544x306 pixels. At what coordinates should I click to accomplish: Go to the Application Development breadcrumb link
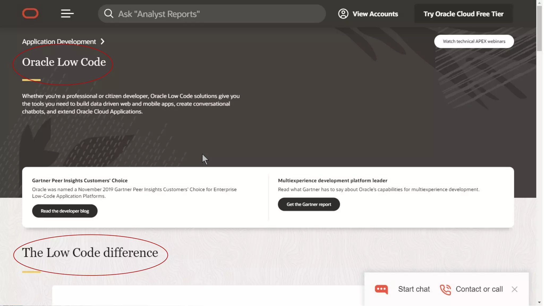pos(59,42)
